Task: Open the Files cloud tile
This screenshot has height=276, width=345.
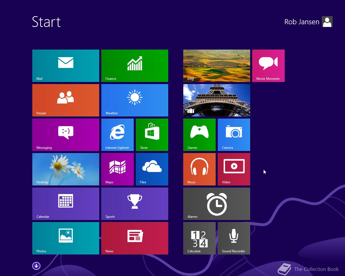Action: click(x=152, y=169)
